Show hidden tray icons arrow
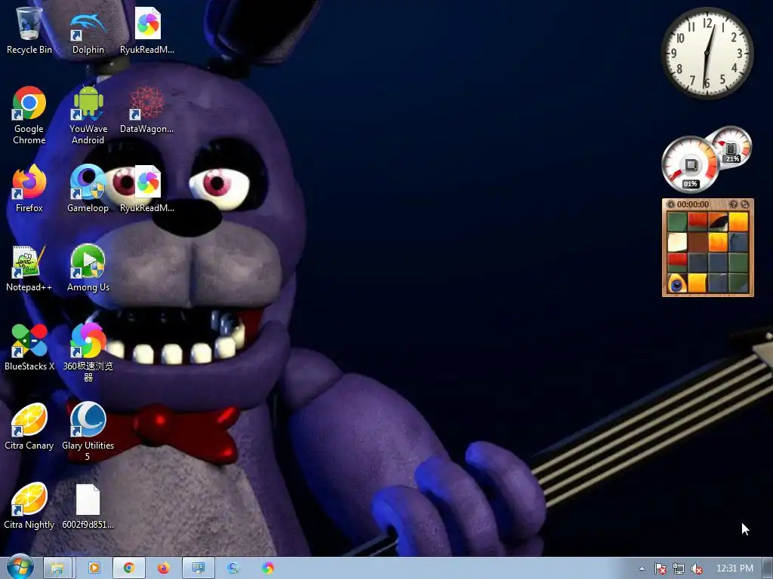The width and height of the screenshot is (773, 579). coord(642,568)
